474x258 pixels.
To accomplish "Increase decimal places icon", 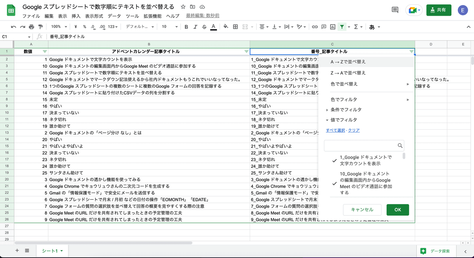I will point(102,27).
